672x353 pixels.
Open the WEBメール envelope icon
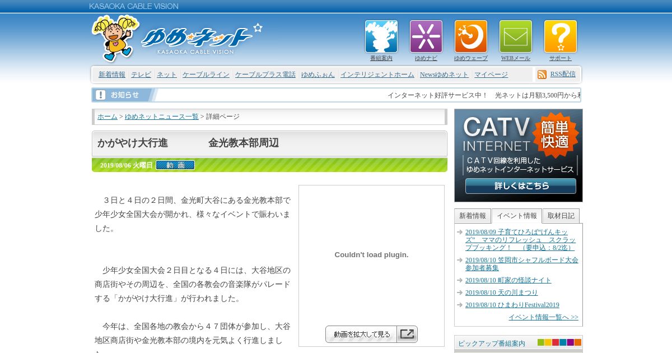[516, 36]
